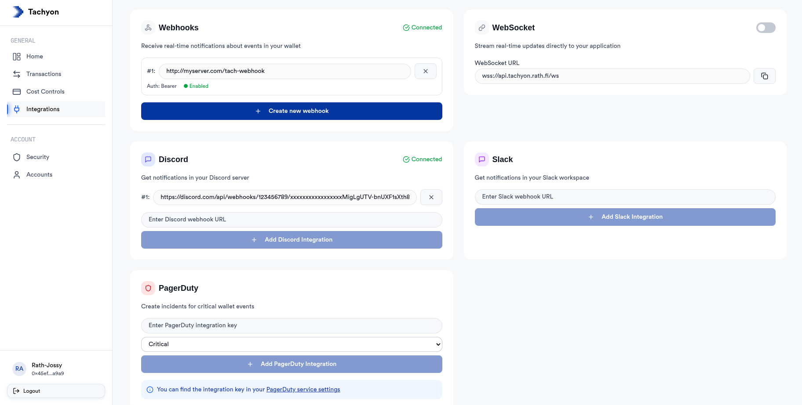Open PagerDuty service settings link
Viewport: 802px width, 405px height.
(x=303, y=389)
